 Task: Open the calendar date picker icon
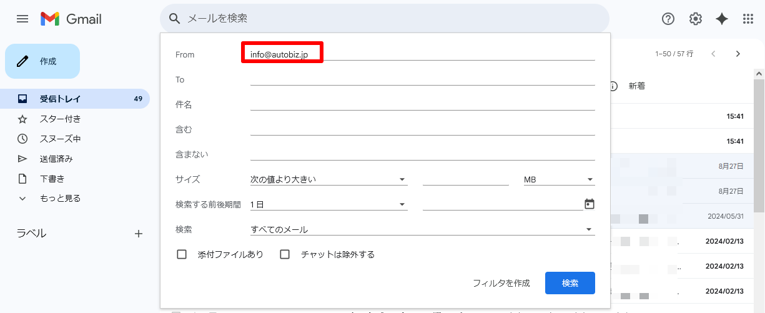click(x=589, y=204)
